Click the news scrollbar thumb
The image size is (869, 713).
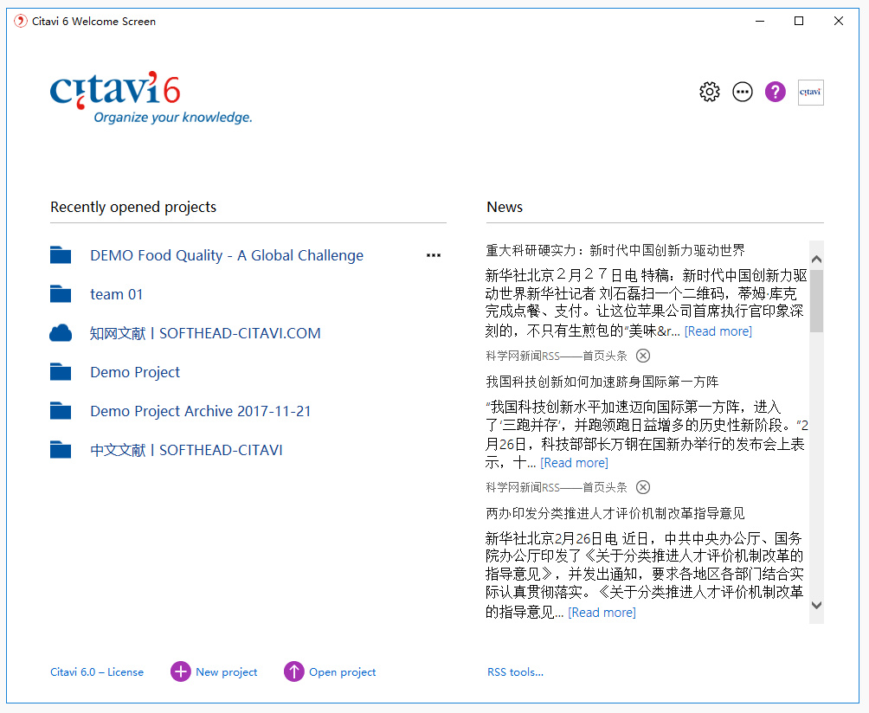coord(816,301)
